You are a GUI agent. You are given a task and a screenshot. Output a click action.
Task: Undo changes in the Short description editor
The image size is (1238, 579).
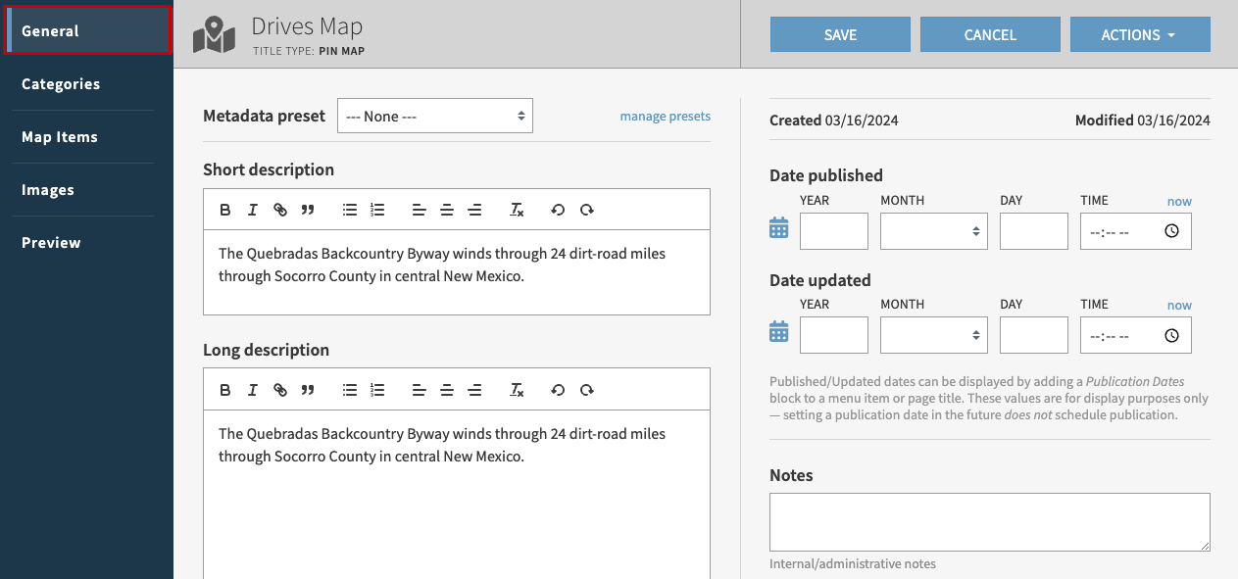coord(558,209)
